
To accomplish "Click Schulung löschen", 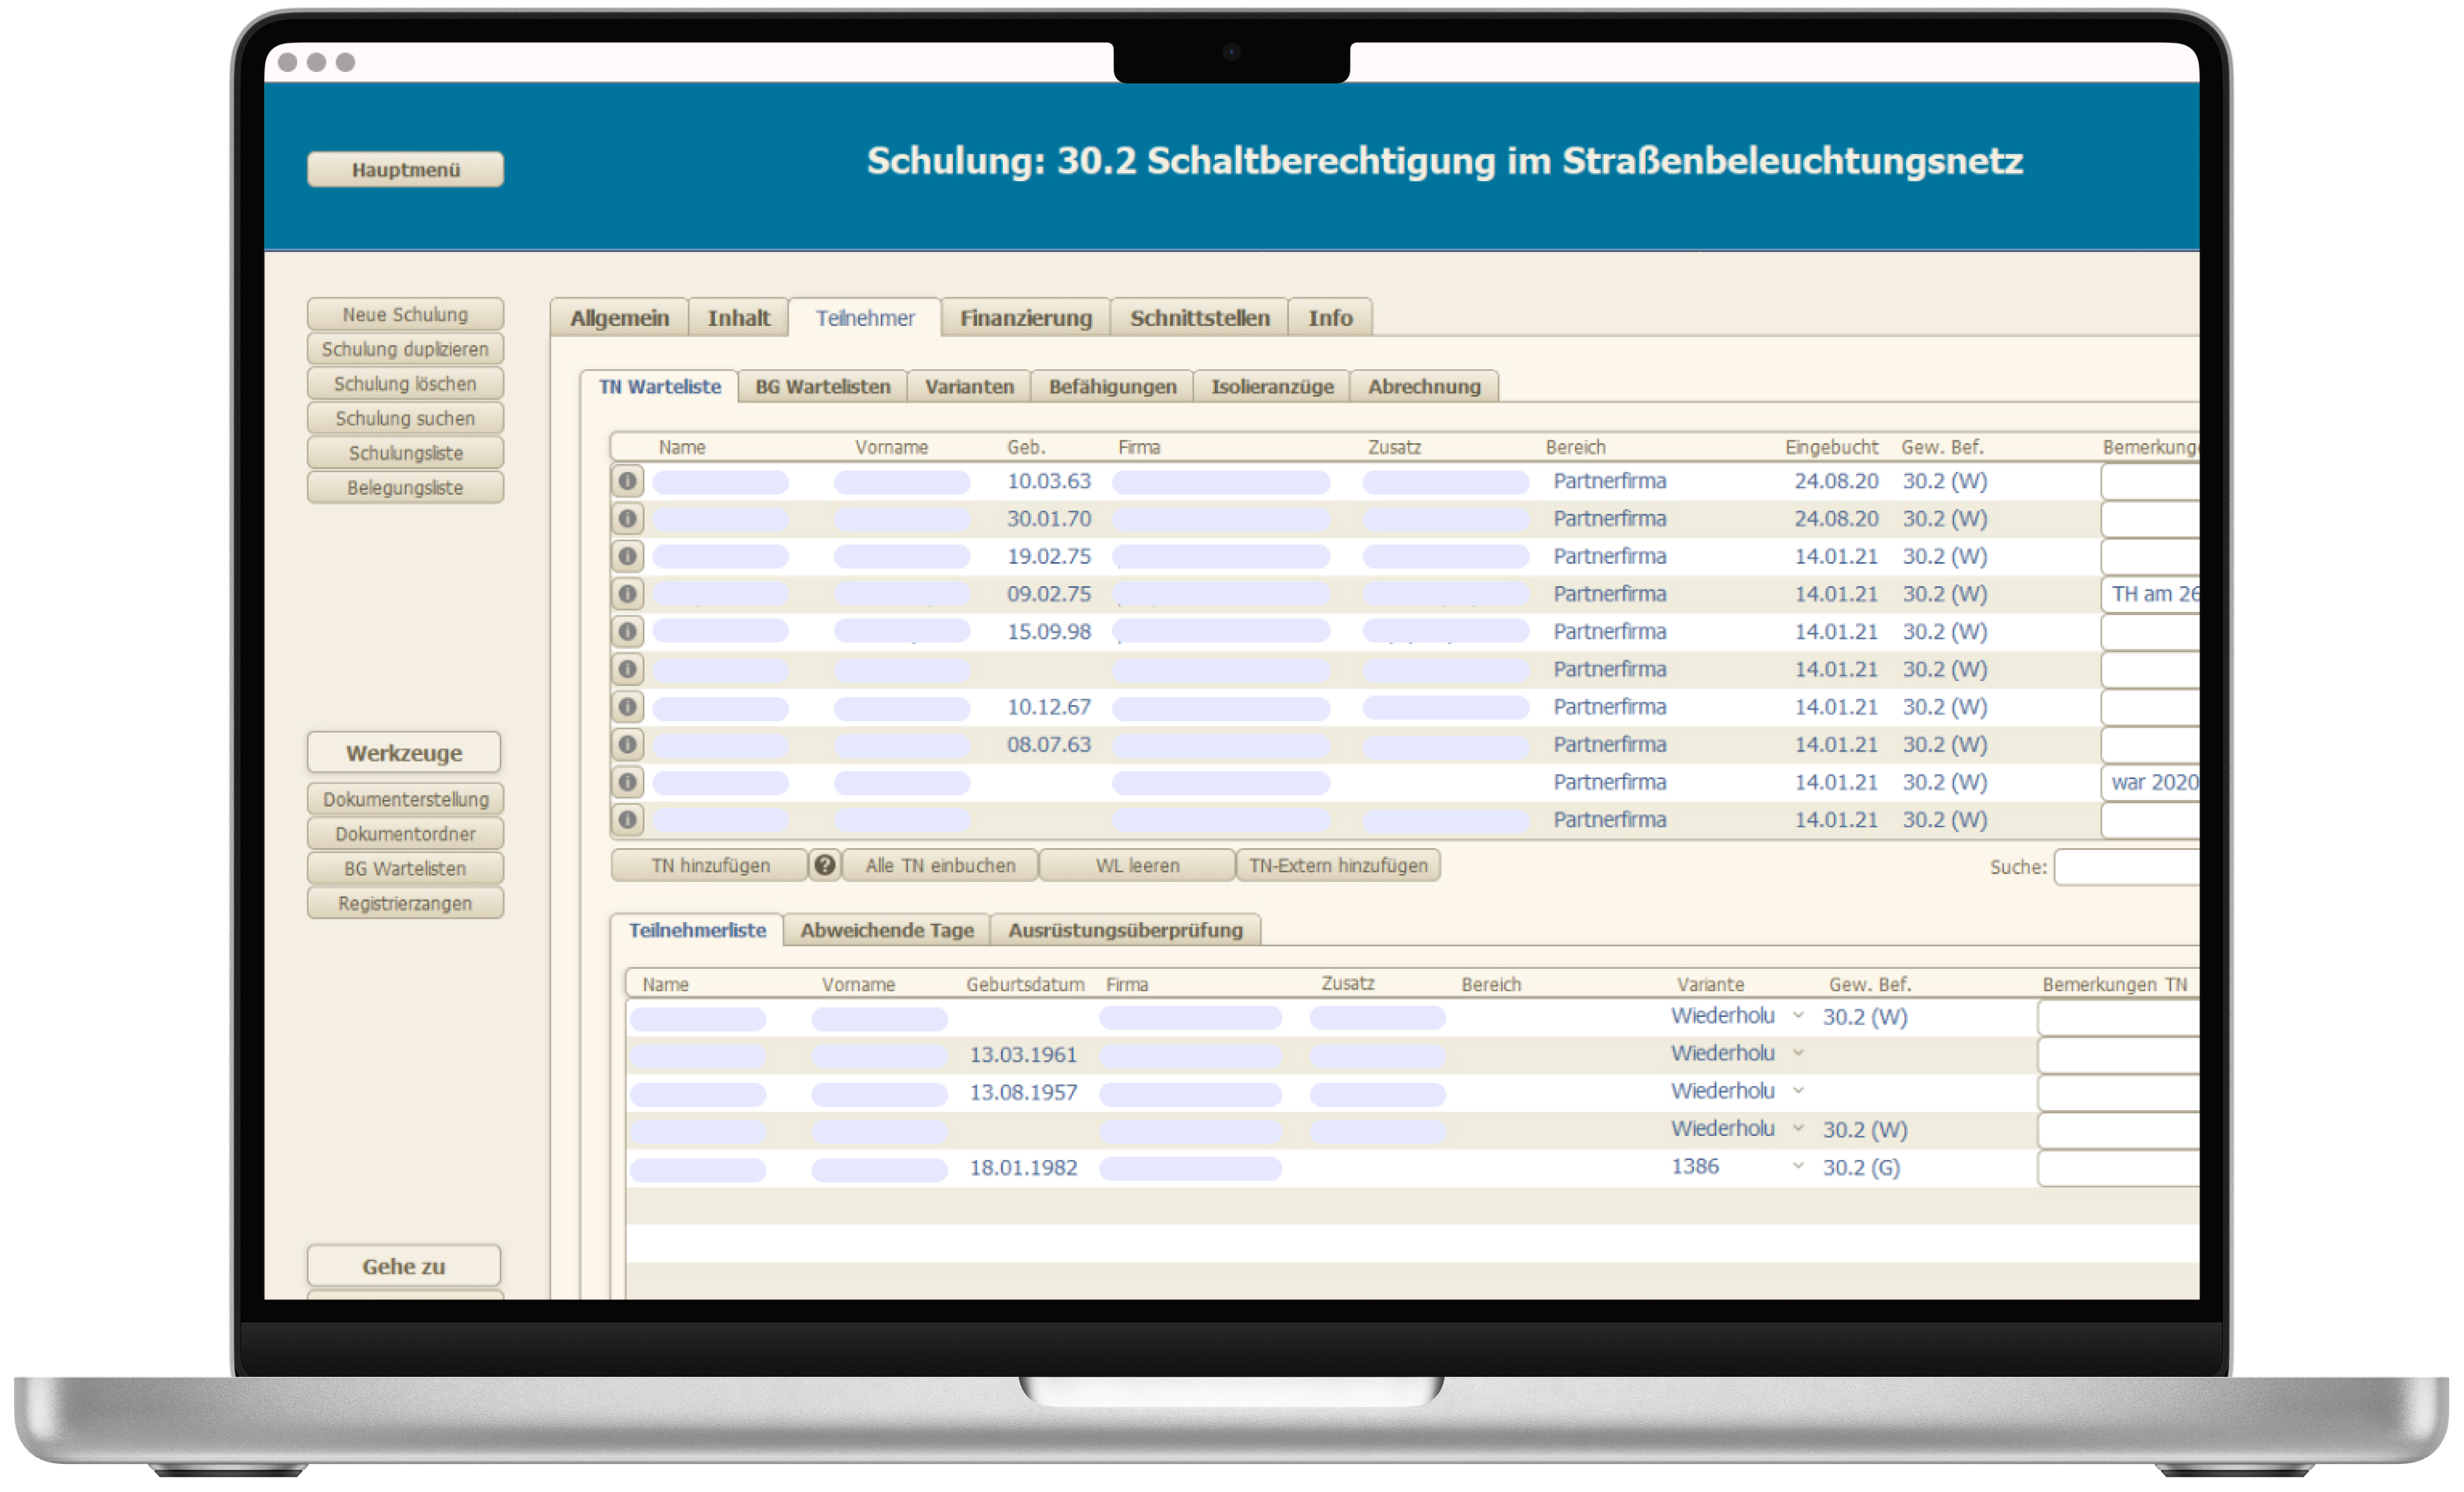I will pos(405,384).
